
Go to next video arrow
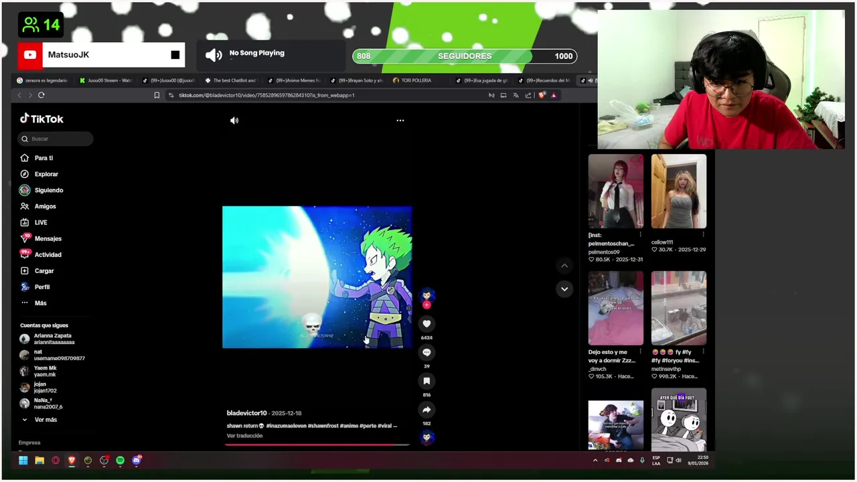click(564, 289)
